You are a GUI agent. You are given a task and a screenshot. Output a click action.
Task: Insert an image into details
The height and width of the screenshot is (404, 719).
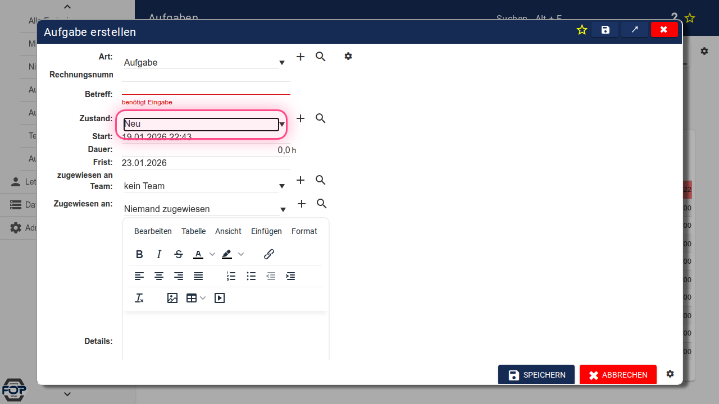[172, 299]
